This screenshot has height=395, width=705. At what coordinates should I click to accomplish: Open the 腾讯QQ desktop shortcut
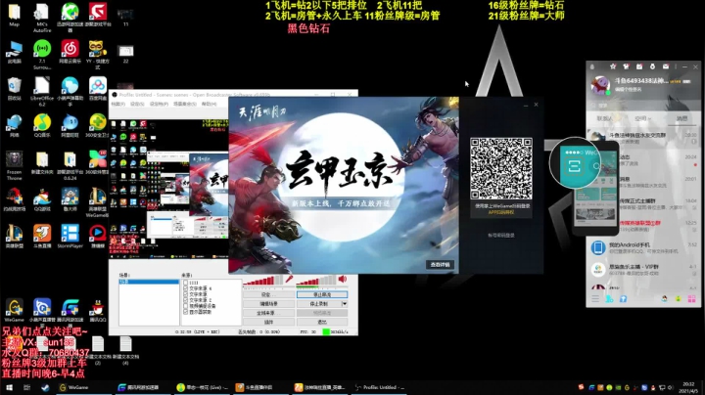[98, 311]
